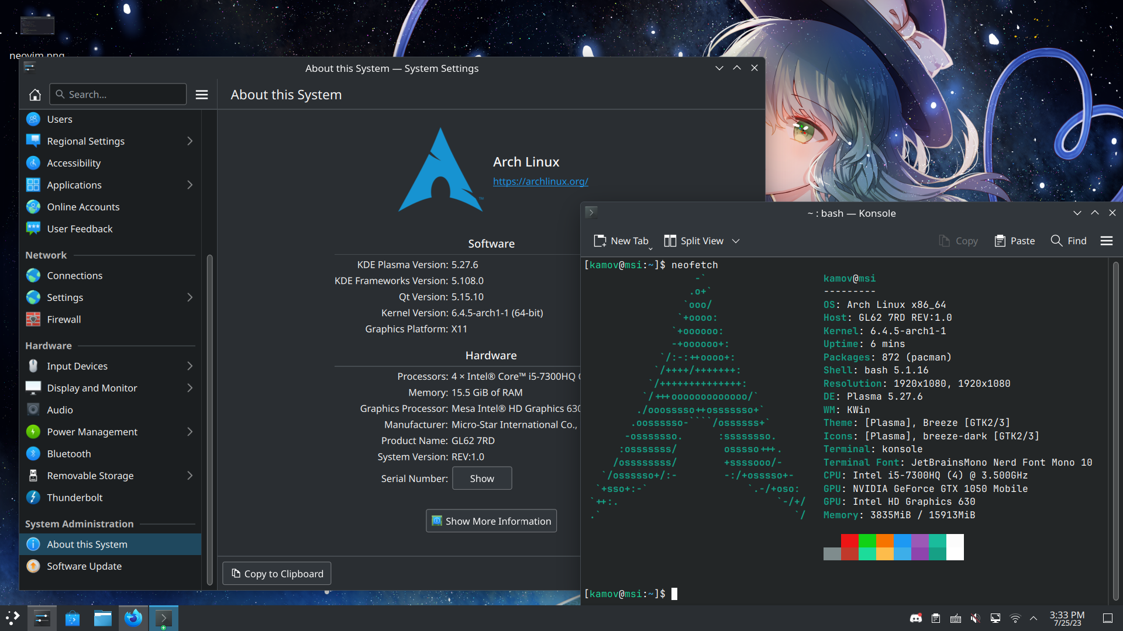1123x631 pixels.
Task: Expand the Network Settings chevron
Action: [x=190, y=297]
